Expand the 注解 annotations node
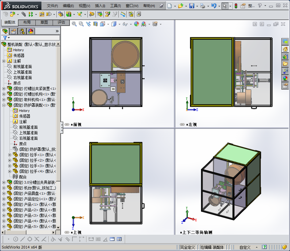This screenshot has width=290, height=251. [4, 61]
